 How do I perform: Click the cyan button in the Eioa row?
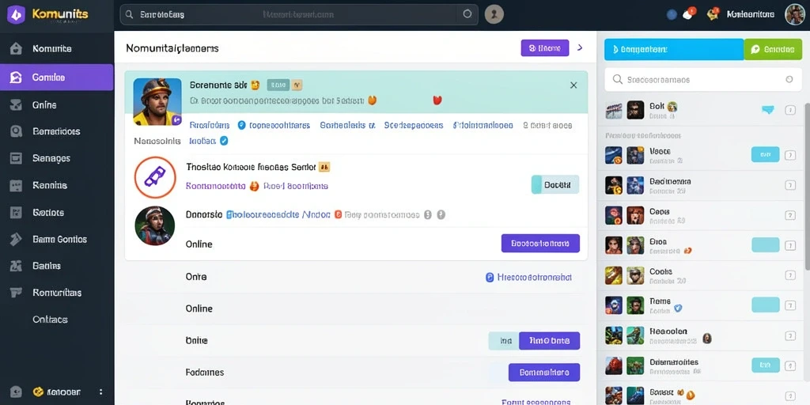click(x=765, y=245)
